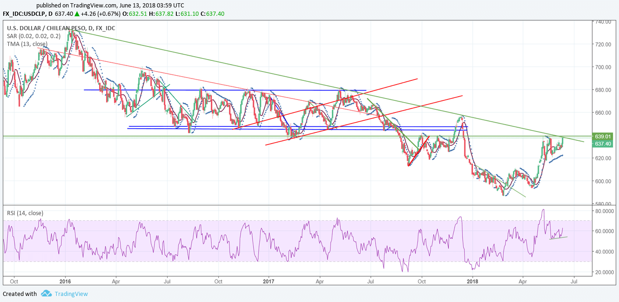Click the 80.0000 RSI axis value
This screenshot has width=619, height=302.
(604, 211)
